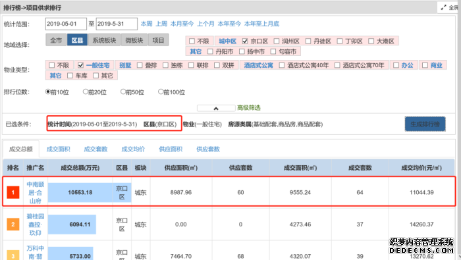Select the 本周 quick range link
The height and width of the screenshot is (260, 461).
[x=146, y=24]
